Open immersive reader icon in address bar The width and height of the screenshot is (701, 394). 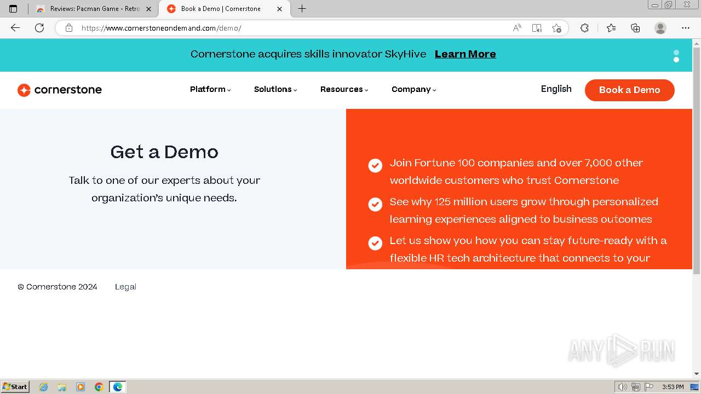click(537, 28)
